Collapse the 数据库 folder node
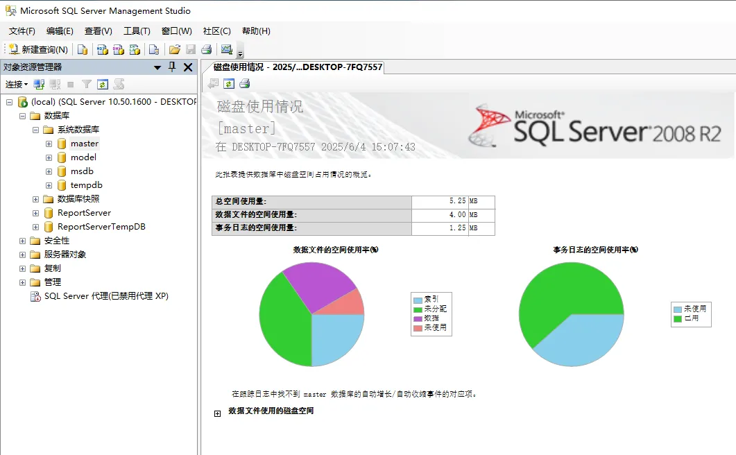This screenshot has width=736, height=455. tap(22, 116)
